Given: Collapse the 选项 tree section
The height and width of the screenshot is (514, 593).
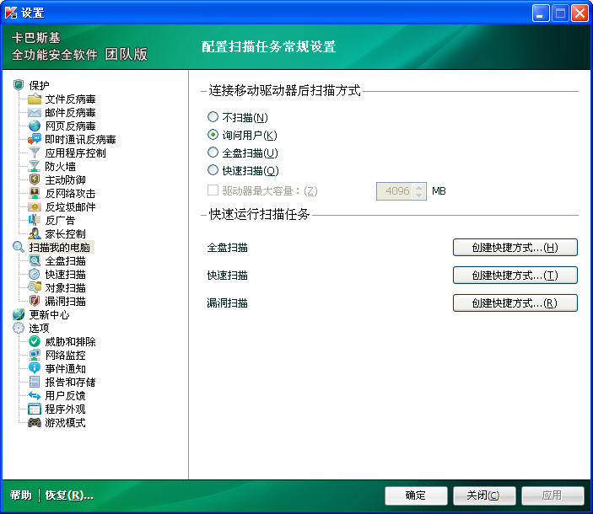Looking at the screenshot, I should coord(19,328).
